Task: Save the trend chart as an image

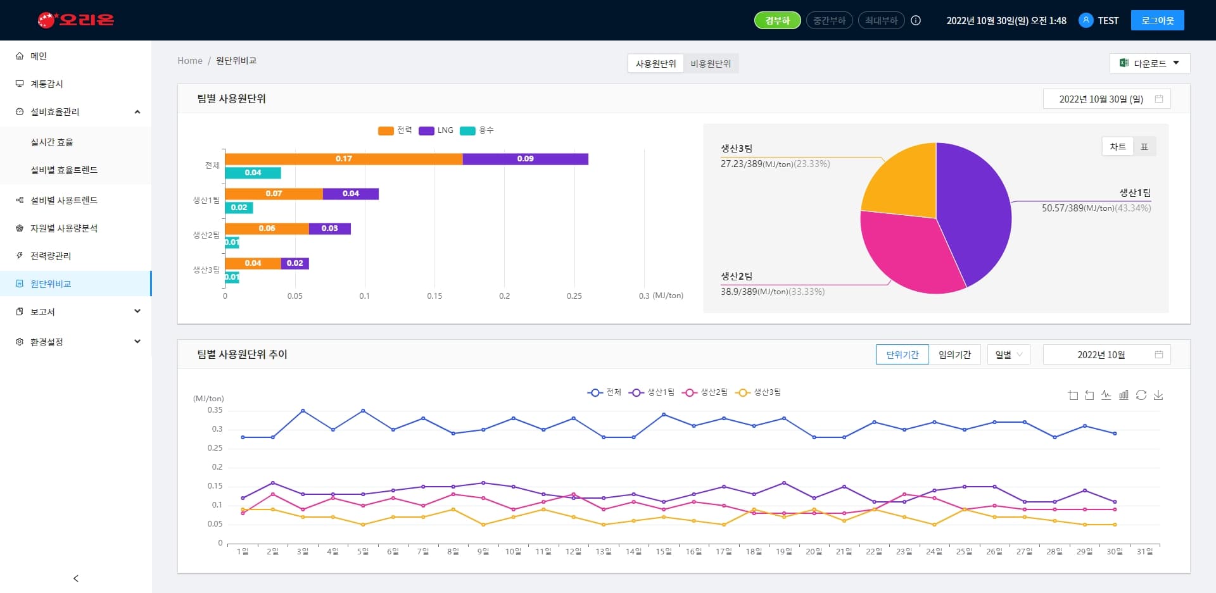Action: (x=1158, y=395)
